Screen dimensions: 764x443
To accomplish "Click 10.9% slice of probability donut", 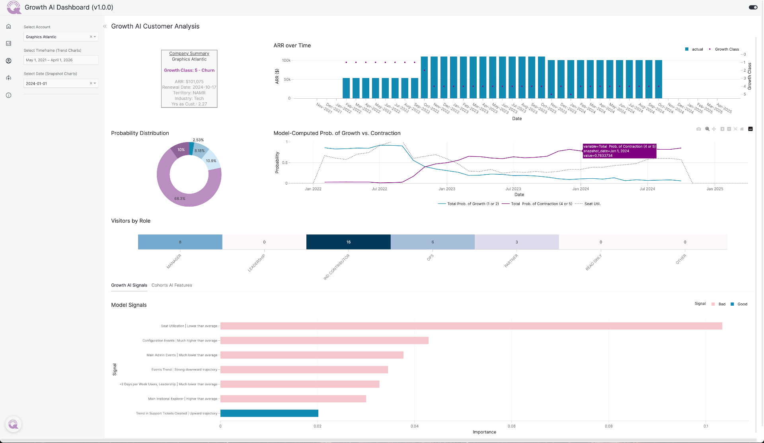I will pyautogui.click(x=211, y=161).
